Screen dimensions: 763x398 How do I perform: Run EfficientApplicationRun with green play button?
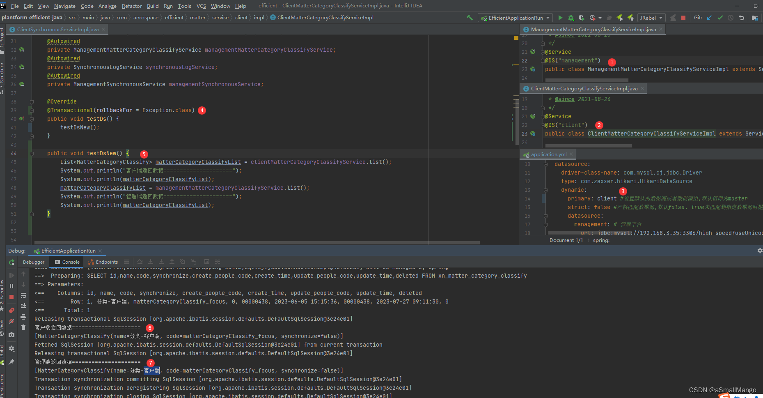tap(560, 18)
